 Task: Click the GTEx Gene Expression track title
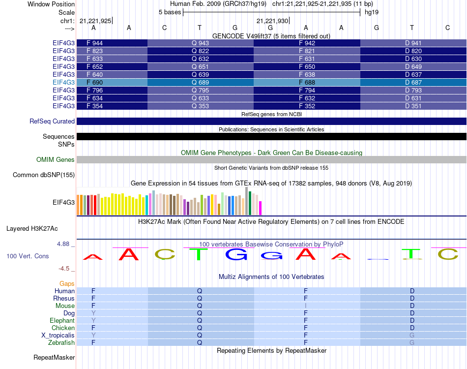(x=271, y=184)
